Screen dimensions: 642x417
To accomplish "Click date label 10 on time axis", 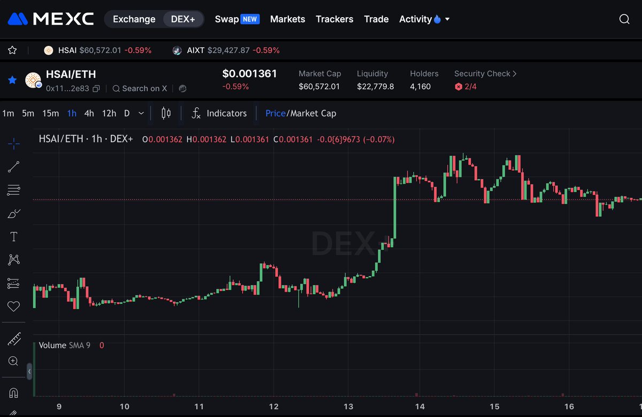I will coord(125,407).
